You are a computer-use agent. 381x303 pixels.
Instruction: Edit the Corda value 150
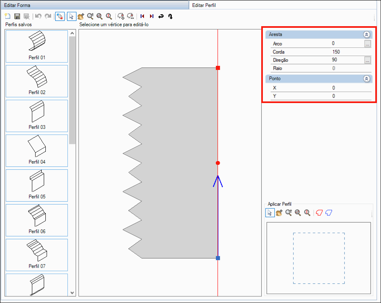coord(351,52)
